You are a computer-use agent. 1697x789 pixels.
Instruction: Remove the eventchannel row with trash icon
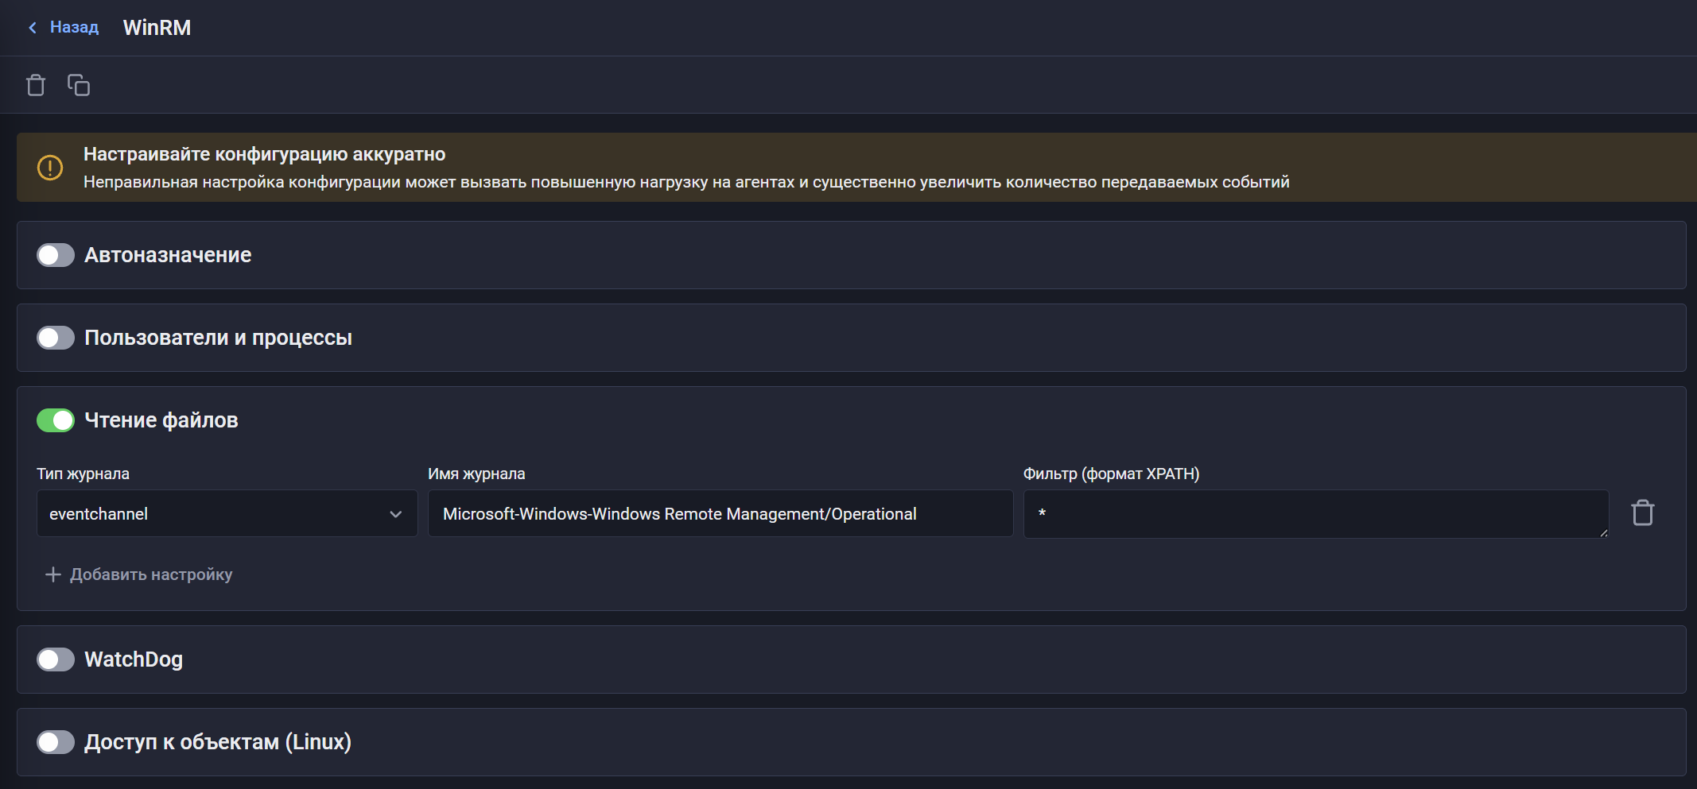coord(1643,512)
